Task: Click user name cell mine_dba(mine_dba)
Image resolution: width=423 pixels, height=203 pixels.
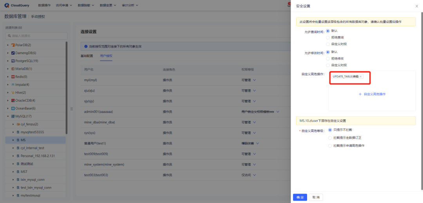Action: 99,122
